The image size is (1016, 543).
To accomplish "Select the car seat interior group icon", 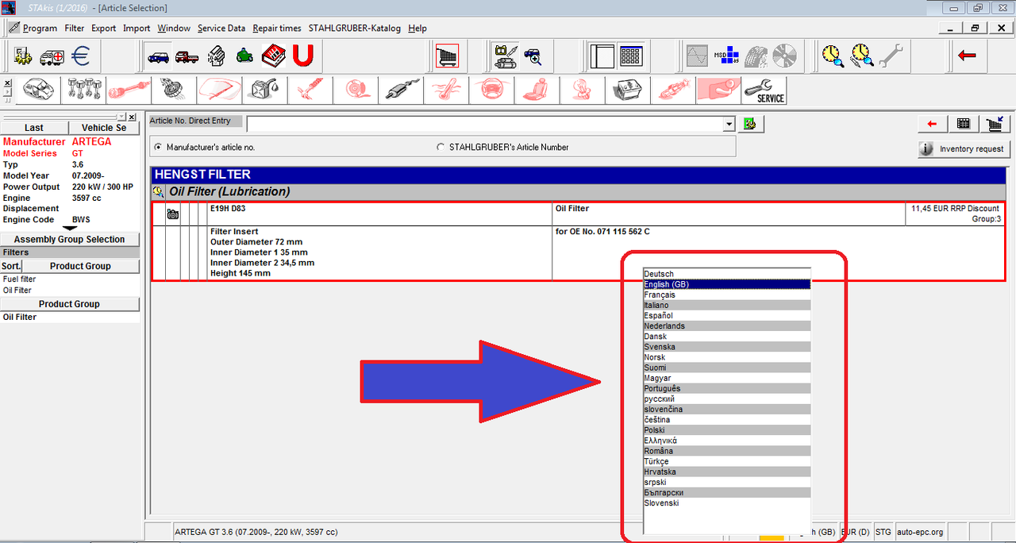I will point(537,90).
